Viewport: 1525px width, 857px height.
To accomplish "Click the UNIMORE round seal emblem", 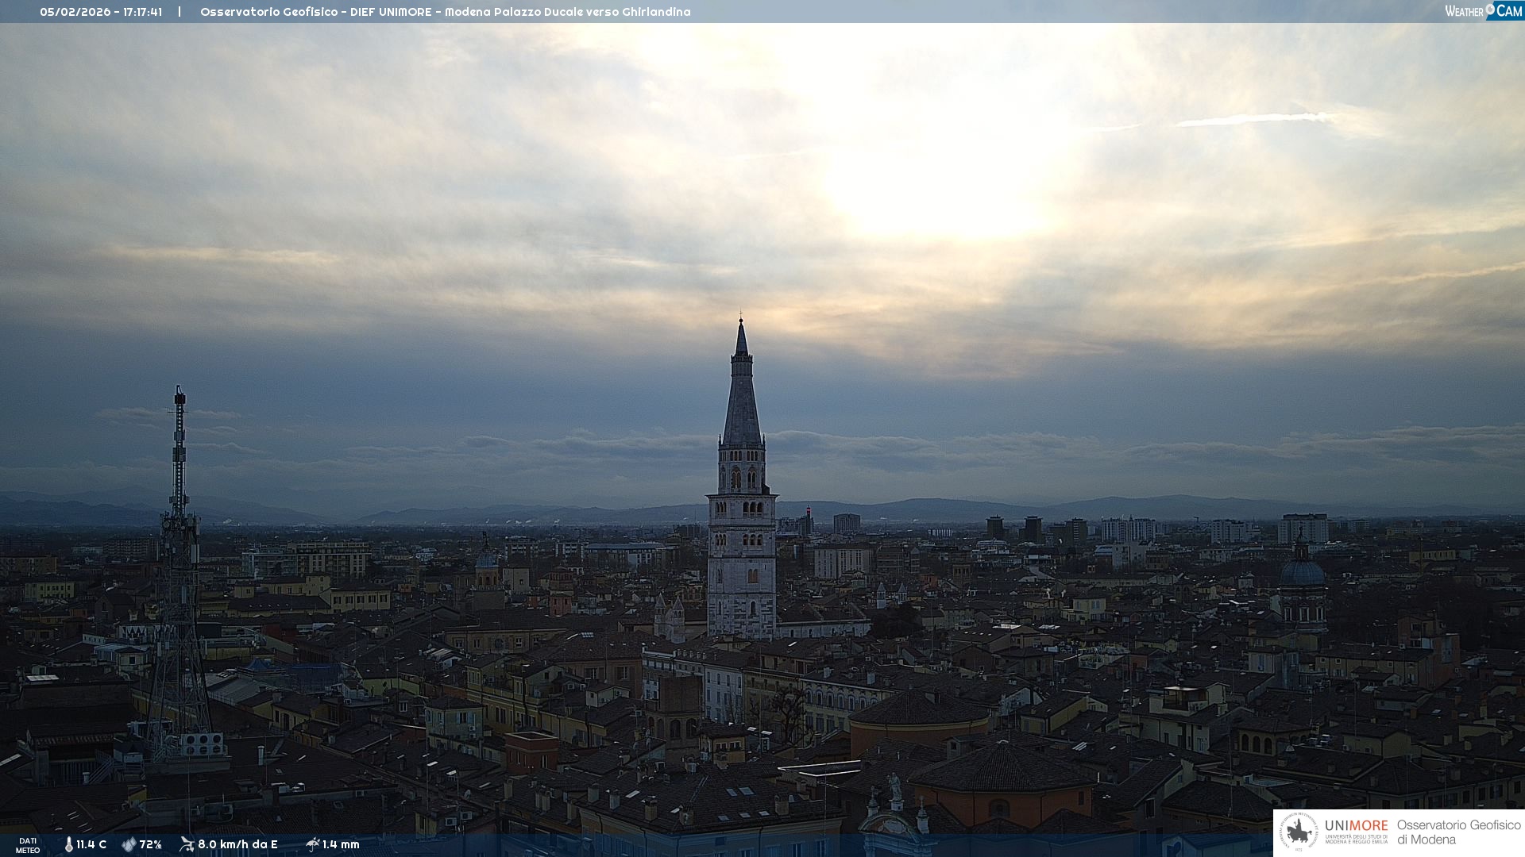I will (1299, 832).
